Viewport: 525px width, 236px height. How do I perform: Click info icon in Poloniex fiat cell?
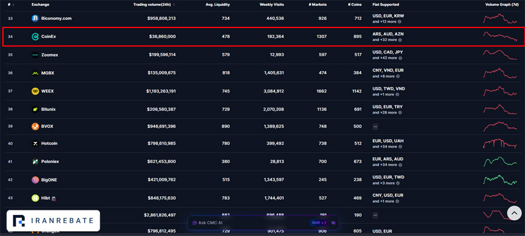click(x=400, y=165)
